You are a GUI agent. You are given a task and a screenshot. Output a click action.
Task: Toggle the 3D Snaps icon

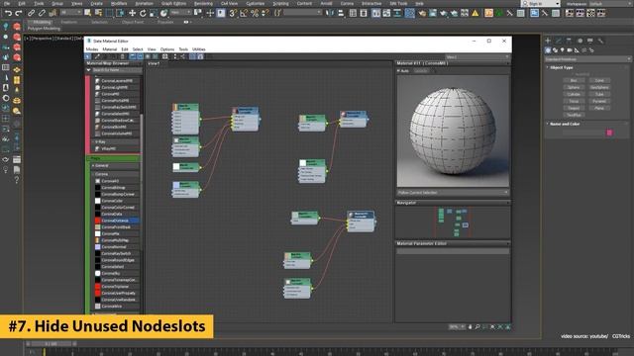pos(233,13)
